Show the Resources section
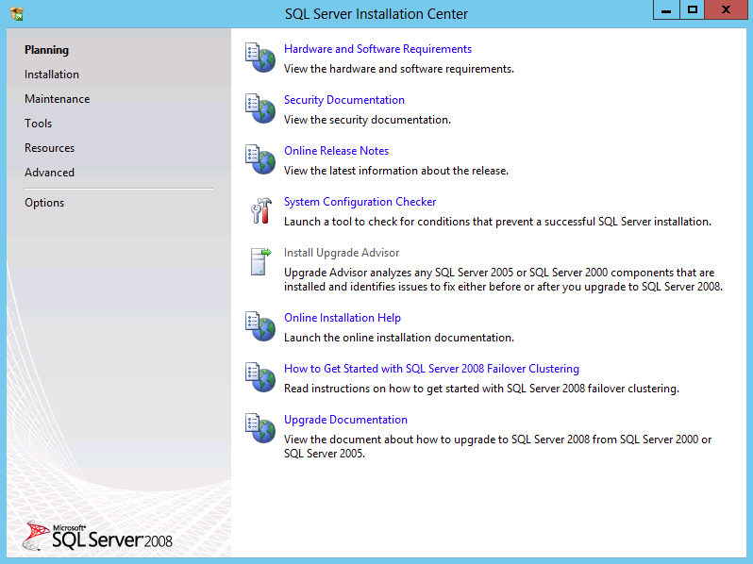Viewport: 753px width, 564px height. coord(49,148)
